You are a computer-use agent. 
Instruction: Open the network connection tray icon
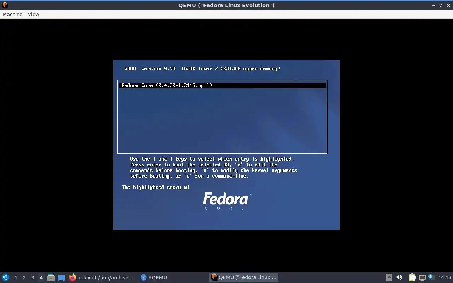(422, 277)
